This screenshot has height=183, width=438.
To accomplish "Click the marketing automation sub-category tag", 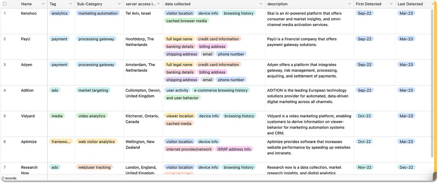I will point(98,13).
